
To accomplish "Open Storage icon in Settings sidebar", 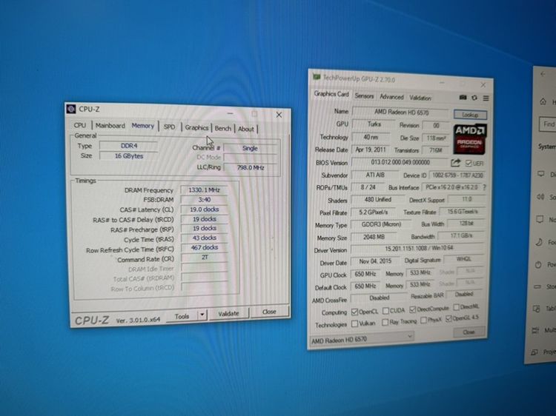I will pyautogui.click(x=537, y=286).
